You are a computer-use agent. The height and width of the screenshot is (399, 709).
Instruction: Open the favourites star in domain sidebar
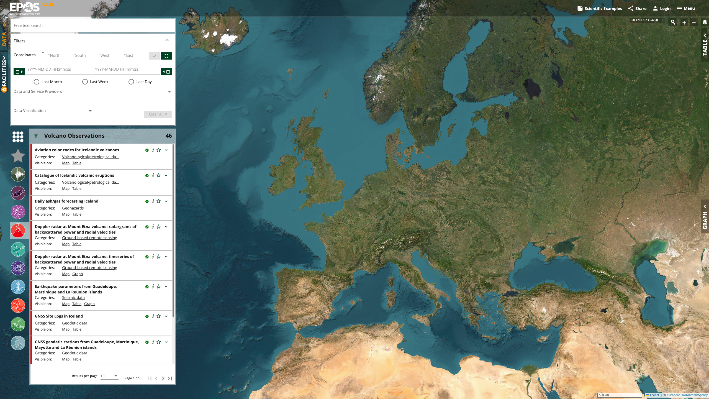tap(18, 156)
